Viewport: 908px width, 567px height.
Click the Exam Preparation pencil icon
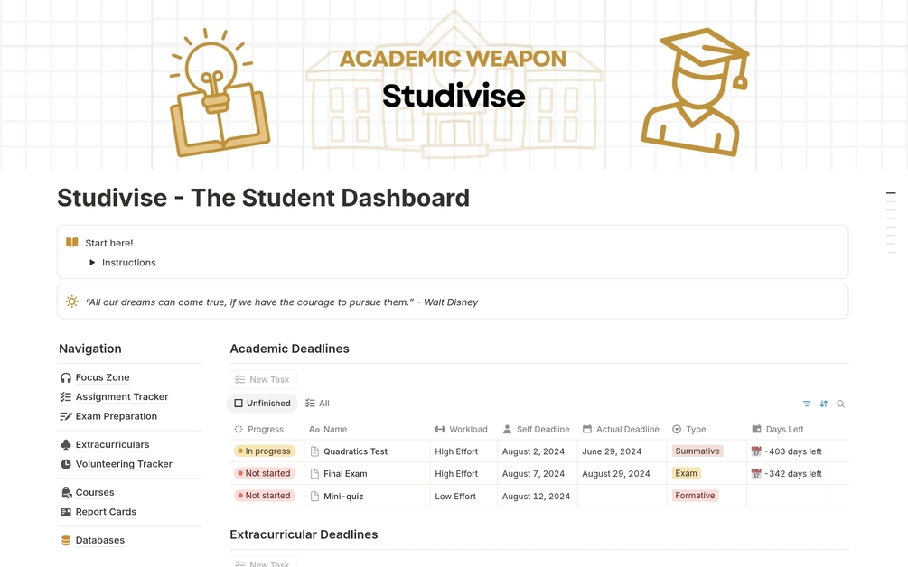coord(65,416)
